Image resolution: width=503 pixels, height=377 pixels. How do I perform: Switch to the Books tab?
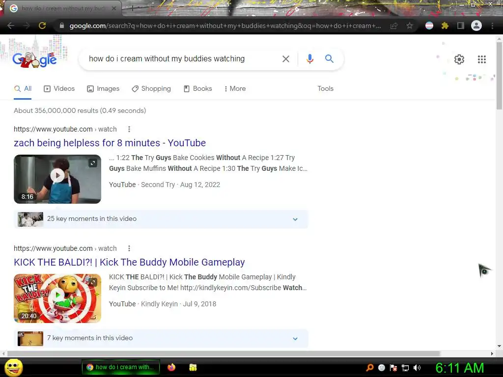[x=197, y=88]
